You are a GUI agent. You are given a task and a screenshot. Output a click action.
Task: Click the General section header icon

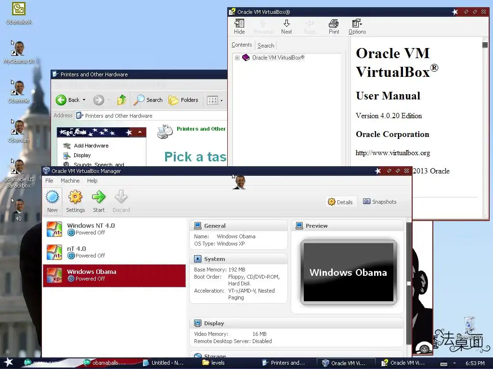click(198, 226)
